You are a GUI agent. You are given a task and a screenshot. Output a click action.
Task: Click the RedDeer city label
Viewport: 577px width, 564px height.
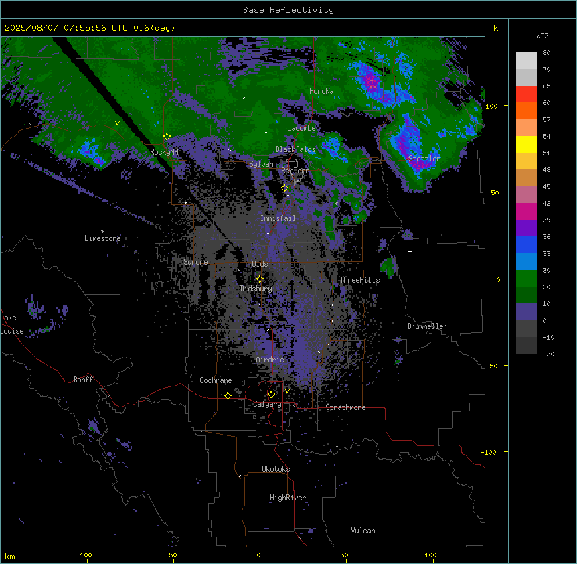coord(295,171)
